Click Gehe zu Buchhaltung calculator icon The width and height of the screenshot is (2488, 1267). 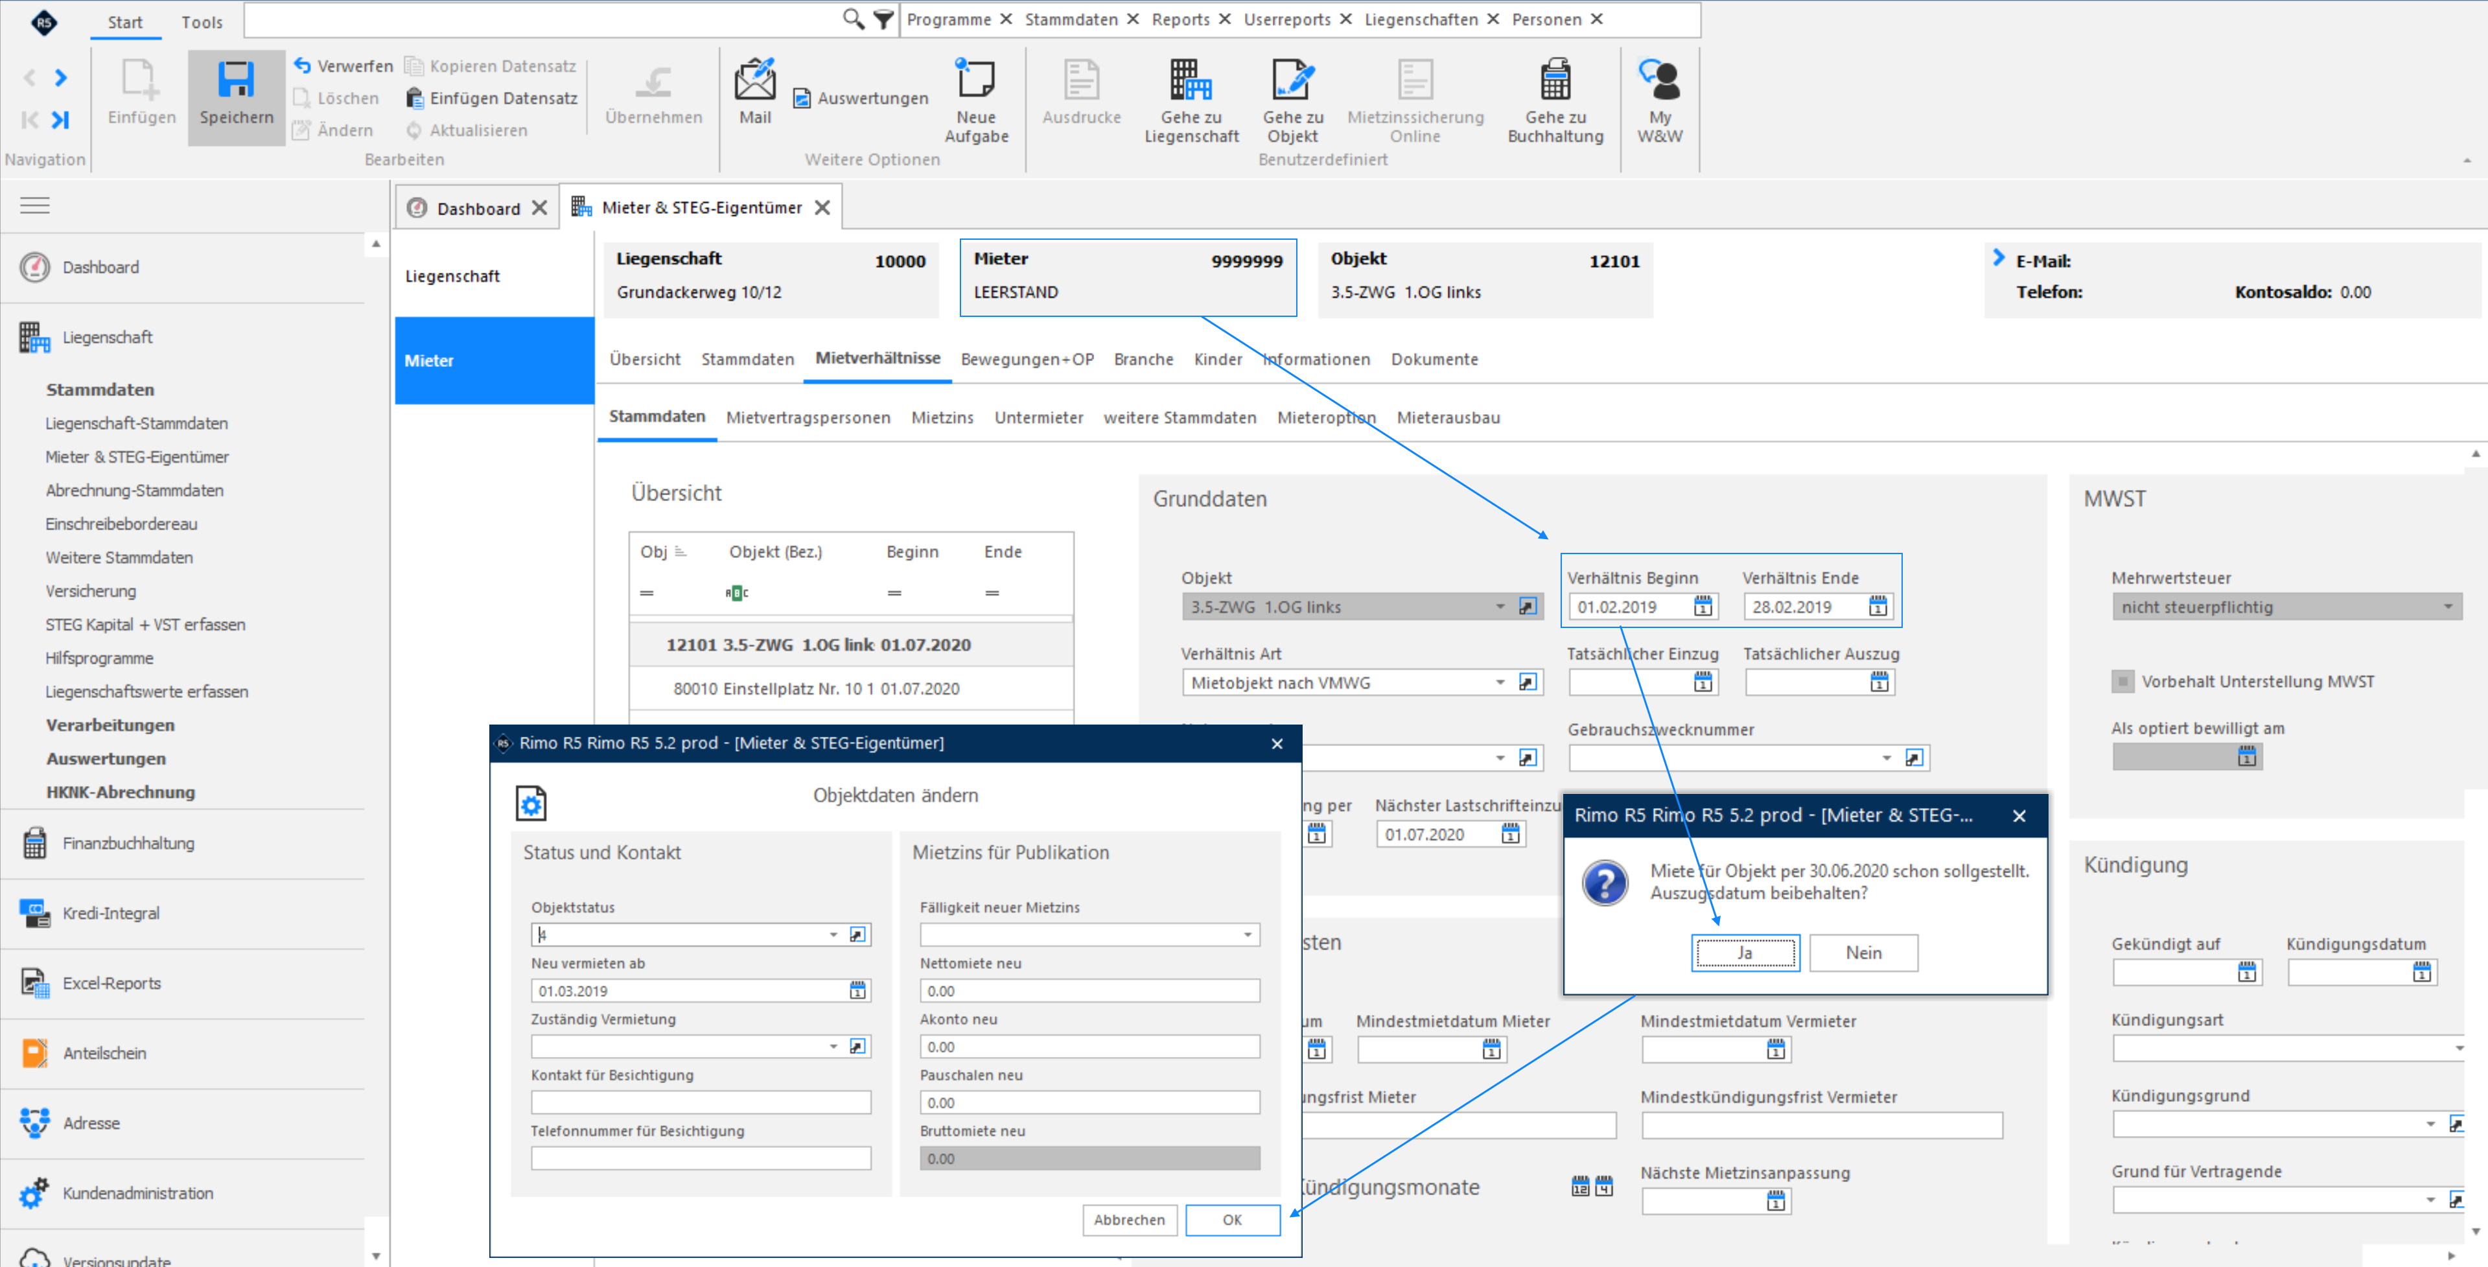point(1555,79)
